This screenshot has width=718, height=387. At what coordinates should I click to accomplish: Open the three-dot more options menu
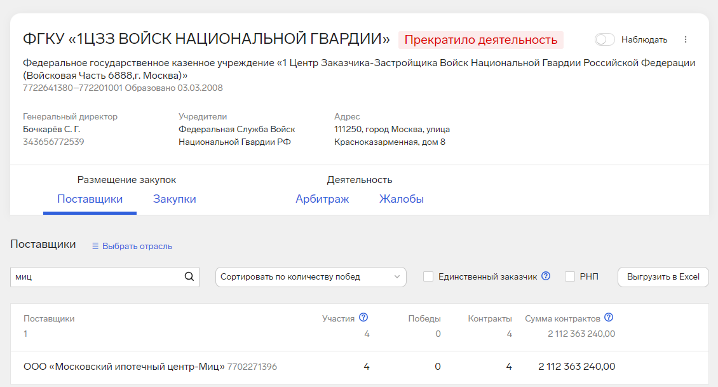pyautogui.click(x=686, y=39)
